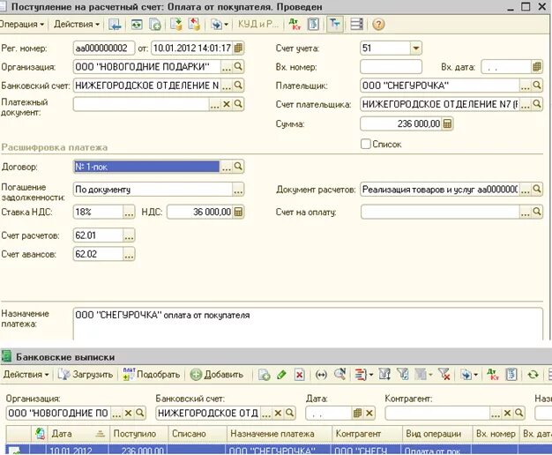
Task: Click the filter-by-current-value funnel icon
Action: 403,375
